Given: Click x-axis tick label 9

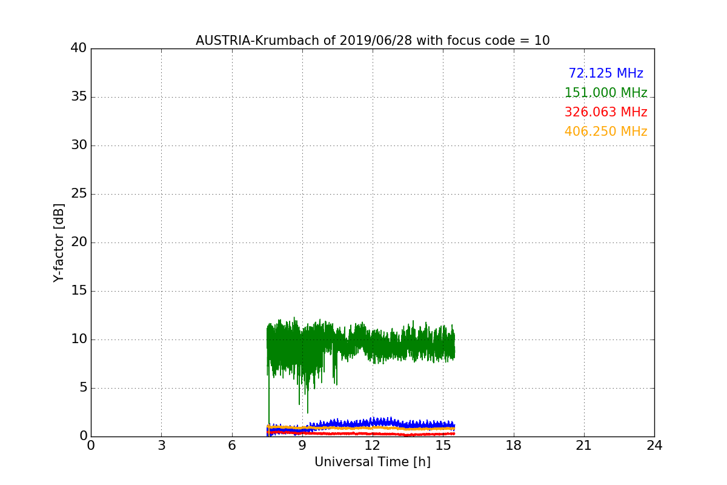Looking at the screenshot, I should tap(302, 446).
